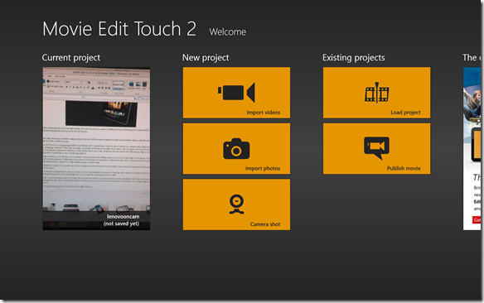Image resolution: width=484 pixels, height=303 pixels.
Task: Open the partially visible promo panel on right
Action: (472, 148)
